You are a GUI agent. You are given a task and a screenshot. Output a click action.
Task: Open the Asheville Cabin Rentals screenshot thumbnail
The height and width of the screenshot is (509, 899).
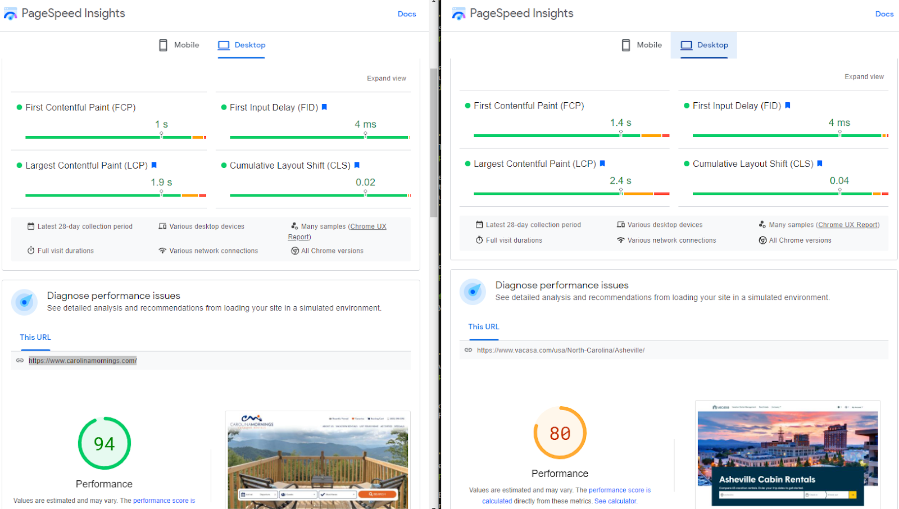pyautogui.click(x=788, y=454)
